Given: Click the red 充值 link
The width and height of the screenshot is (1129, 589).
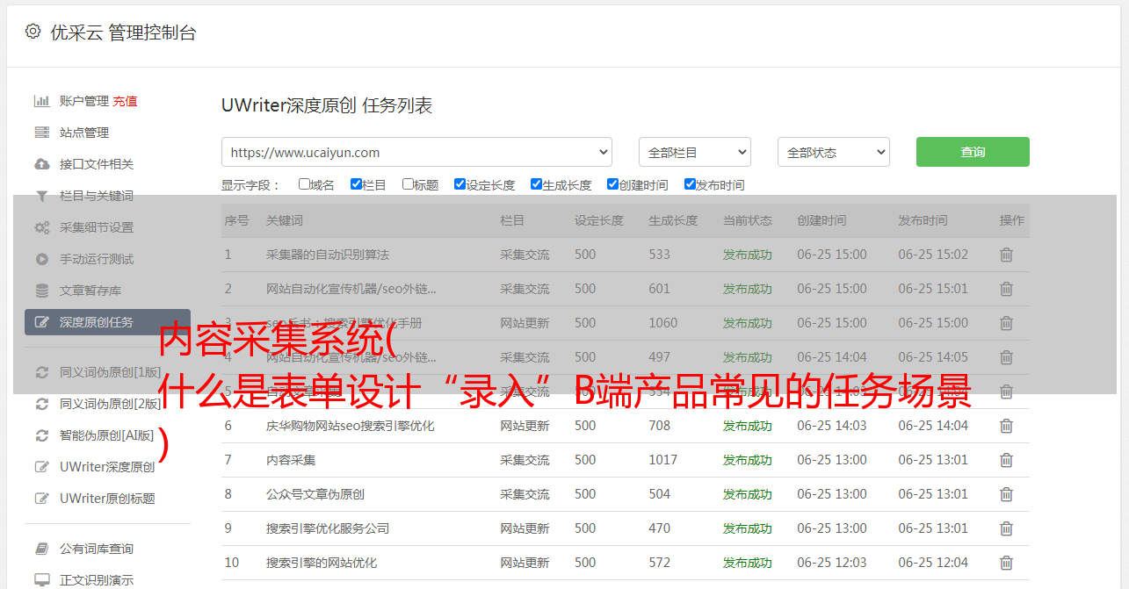Looking at the screenshot, I should (x=125, y=101).
